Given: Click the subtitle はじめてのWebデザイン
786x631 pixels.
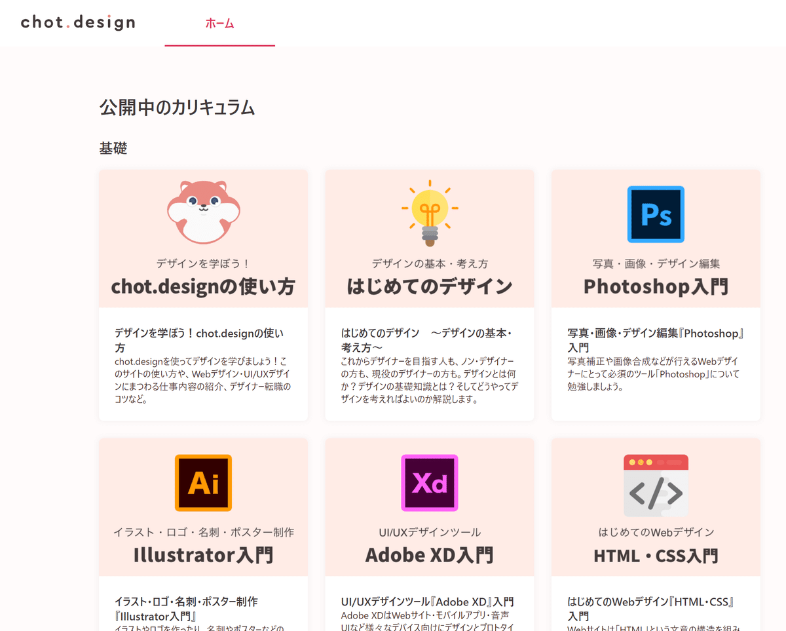Looking at the screenshot, I should [656, 532].
